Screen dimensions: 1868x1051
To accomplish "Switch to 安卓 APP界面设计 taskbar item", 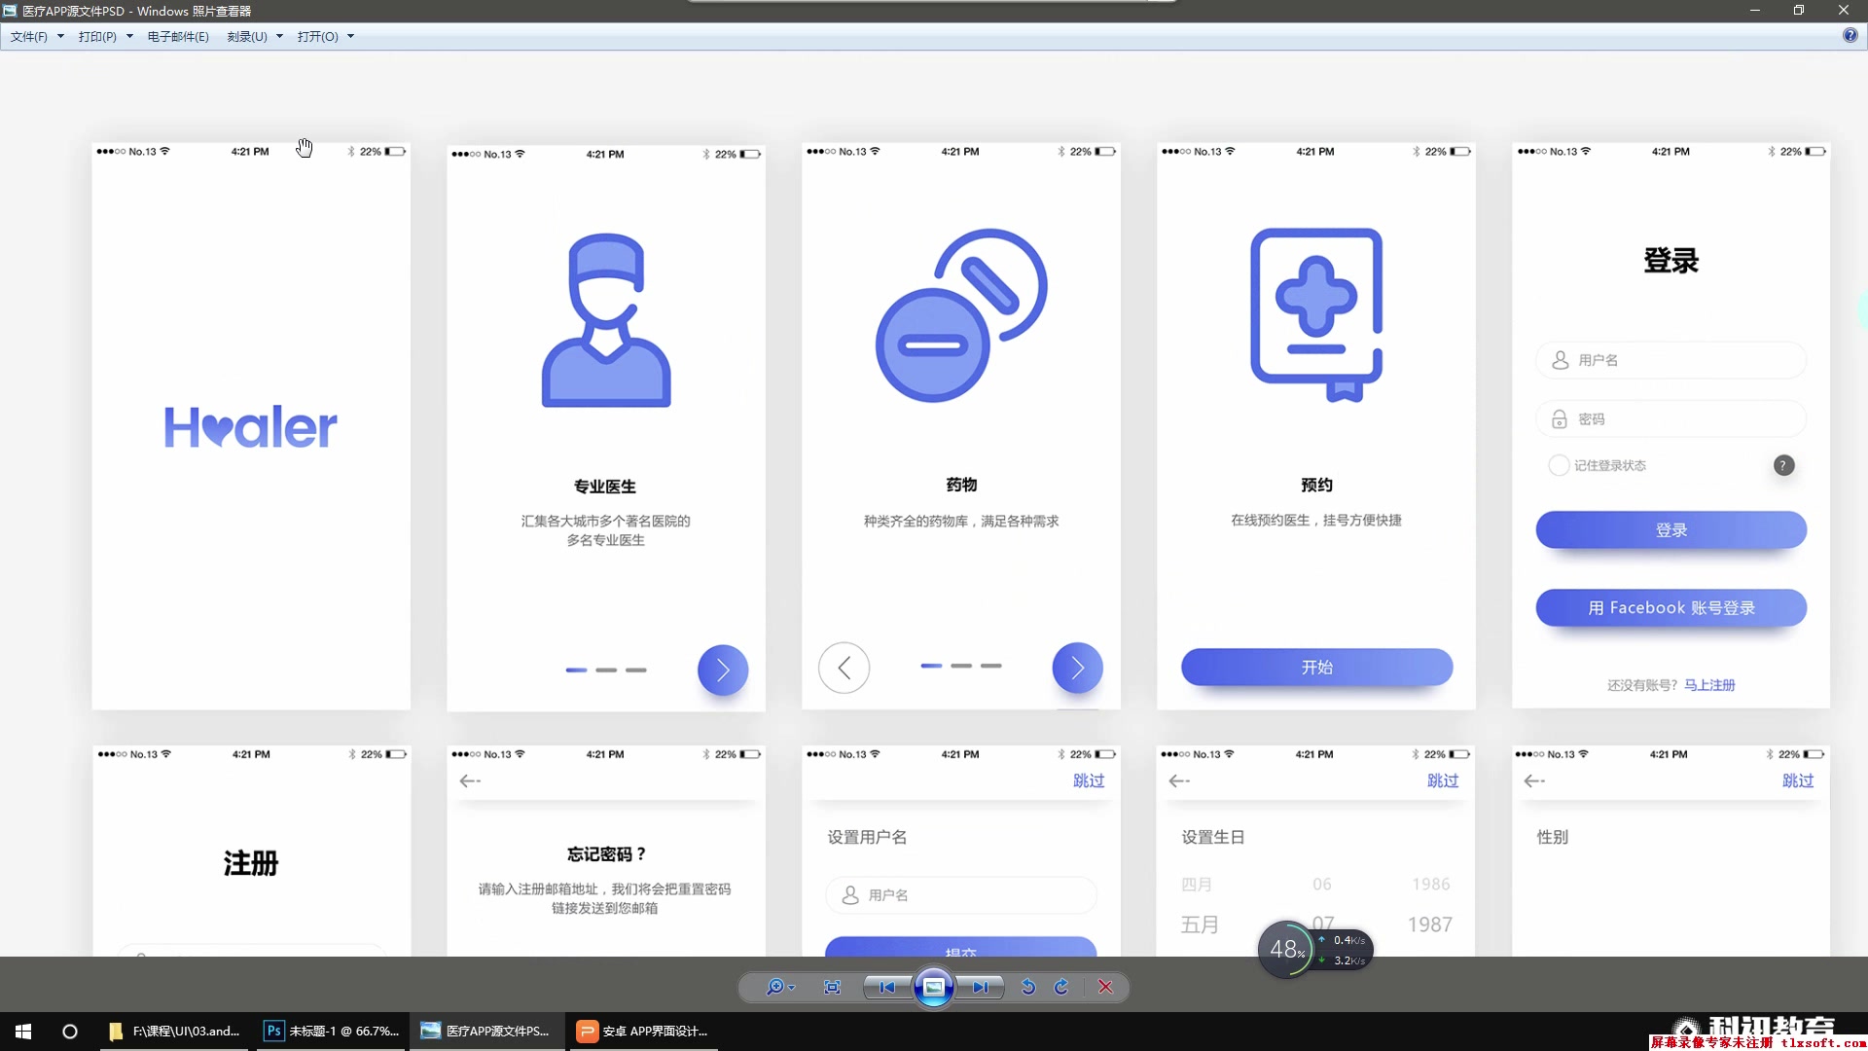I will 643,1032.
